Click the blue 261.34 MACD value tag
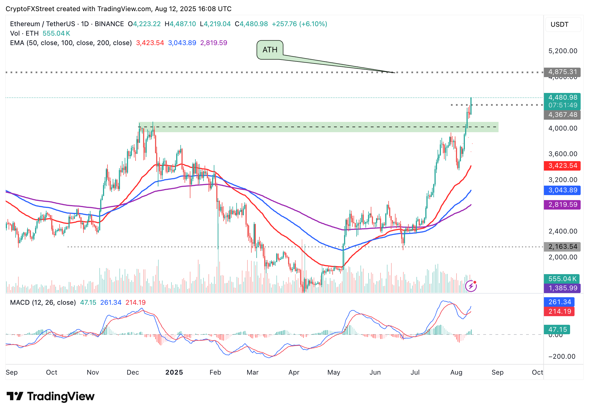 click(559, 302)
